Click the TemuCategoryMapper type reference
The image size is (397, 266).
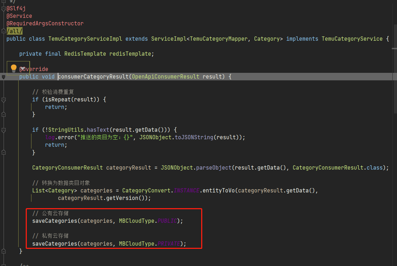tap(218, 39)
